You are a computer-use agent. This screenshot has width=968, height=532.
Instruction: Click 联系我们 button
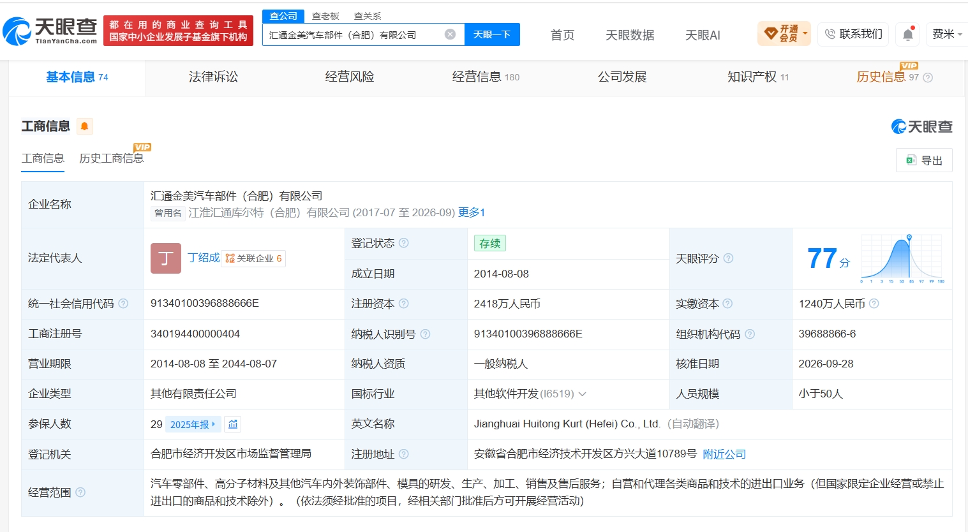tap(854, 34)
